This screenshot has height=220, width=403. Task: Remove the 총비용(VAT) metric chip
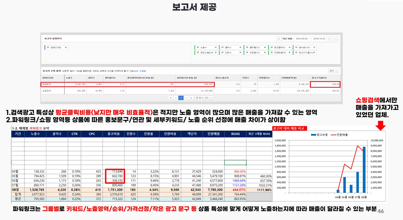[314, 47]
